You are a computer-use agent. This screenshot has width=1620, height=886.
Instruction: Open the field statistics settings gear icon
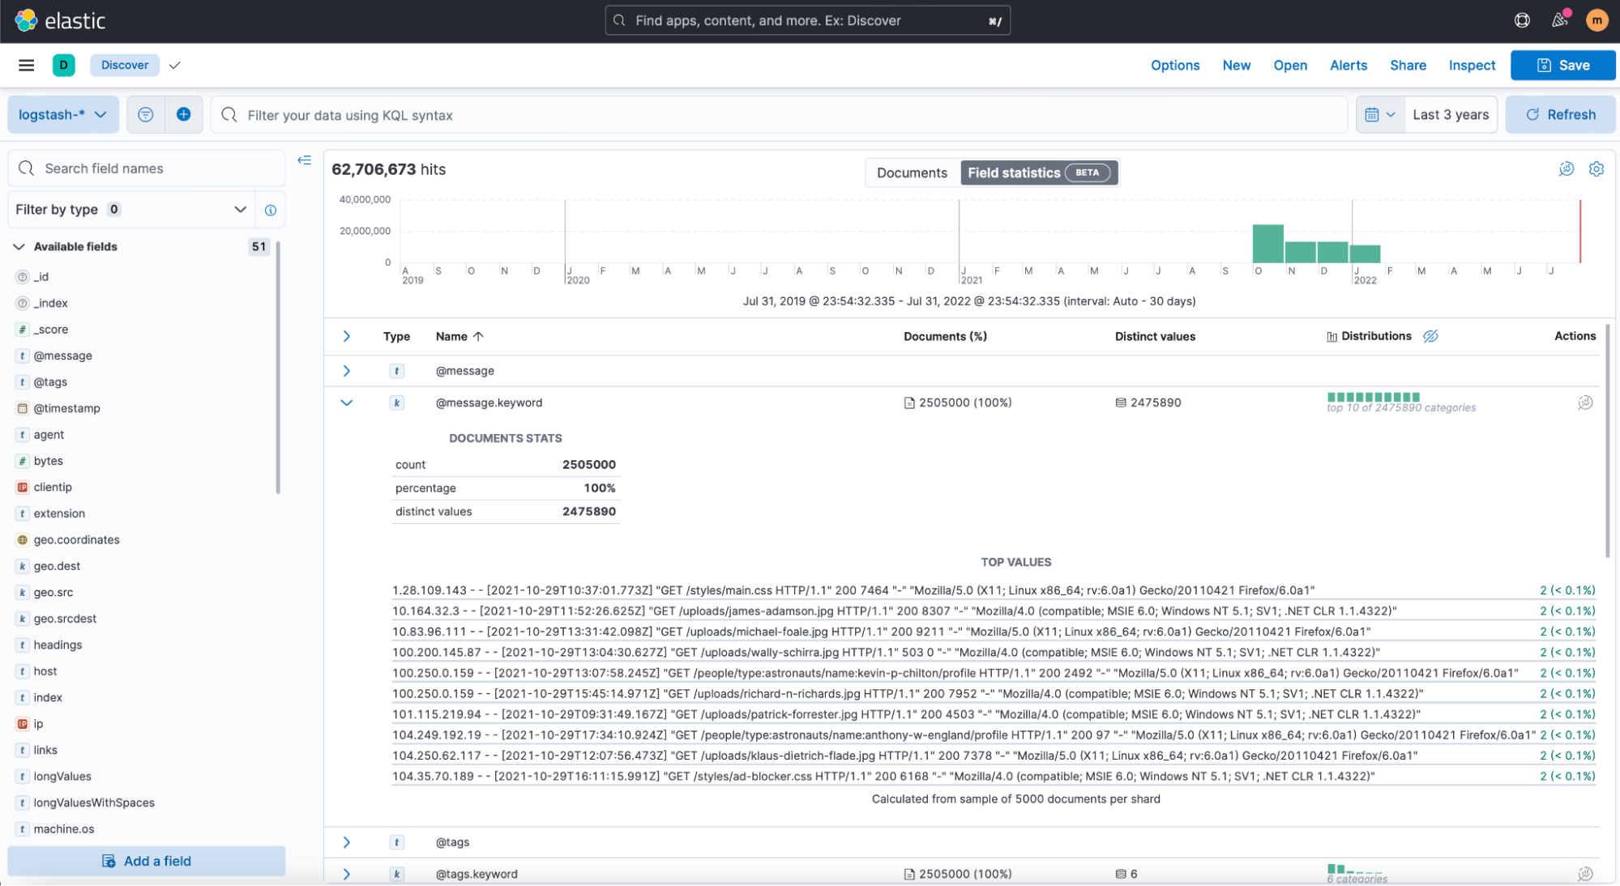1596,169
